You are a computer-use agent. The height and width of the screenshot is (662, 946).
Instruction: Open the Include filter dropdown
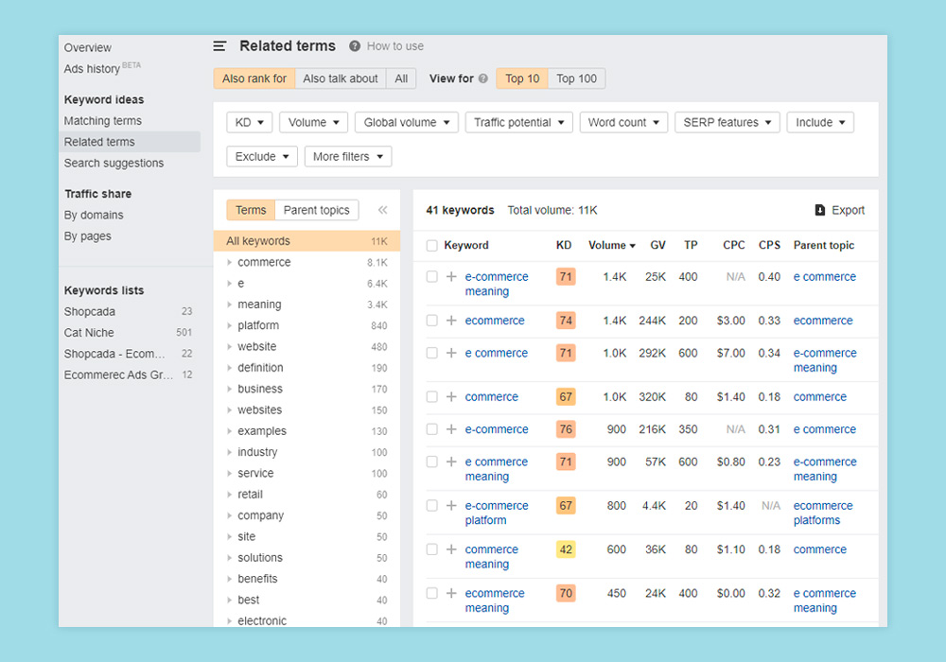click(820, 122)
